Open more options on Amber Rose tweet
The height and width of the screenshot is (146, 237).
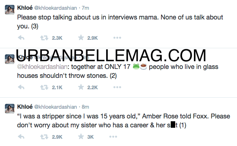(113, 137)
